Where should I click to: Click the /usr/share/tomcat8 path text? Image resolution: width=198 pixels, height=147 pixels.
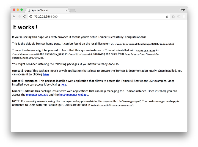25,54
